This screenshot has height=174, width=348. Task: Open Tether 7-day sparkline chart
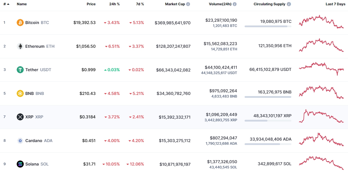[321, 69]
